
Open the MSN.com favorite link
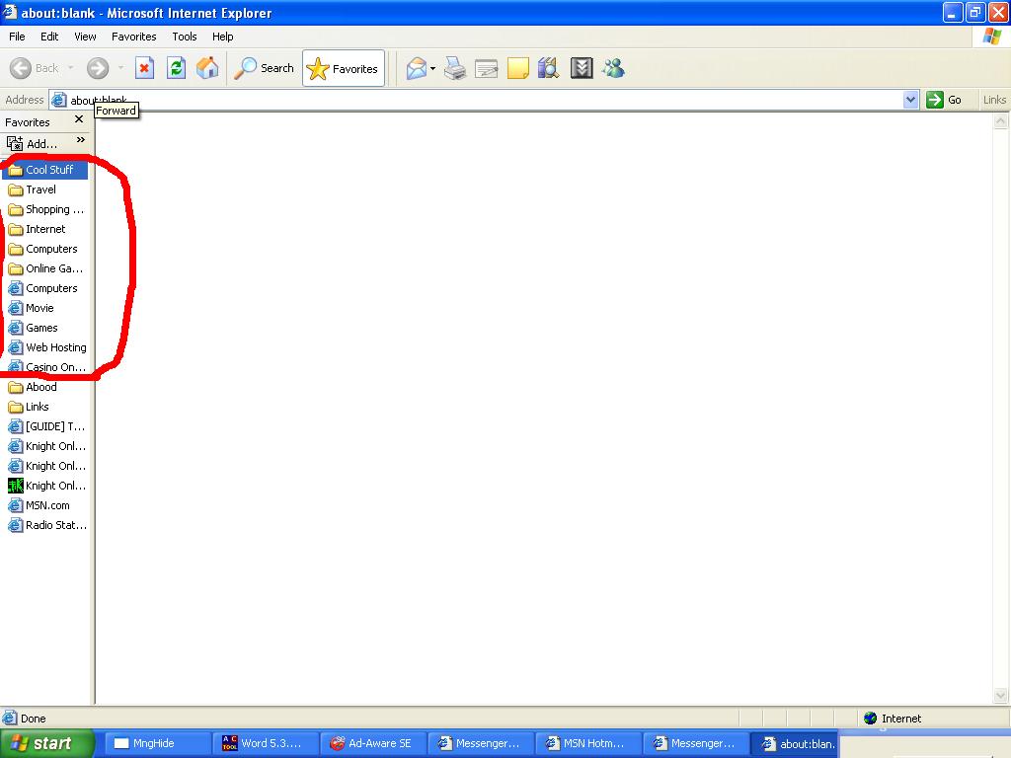(47, 505)
